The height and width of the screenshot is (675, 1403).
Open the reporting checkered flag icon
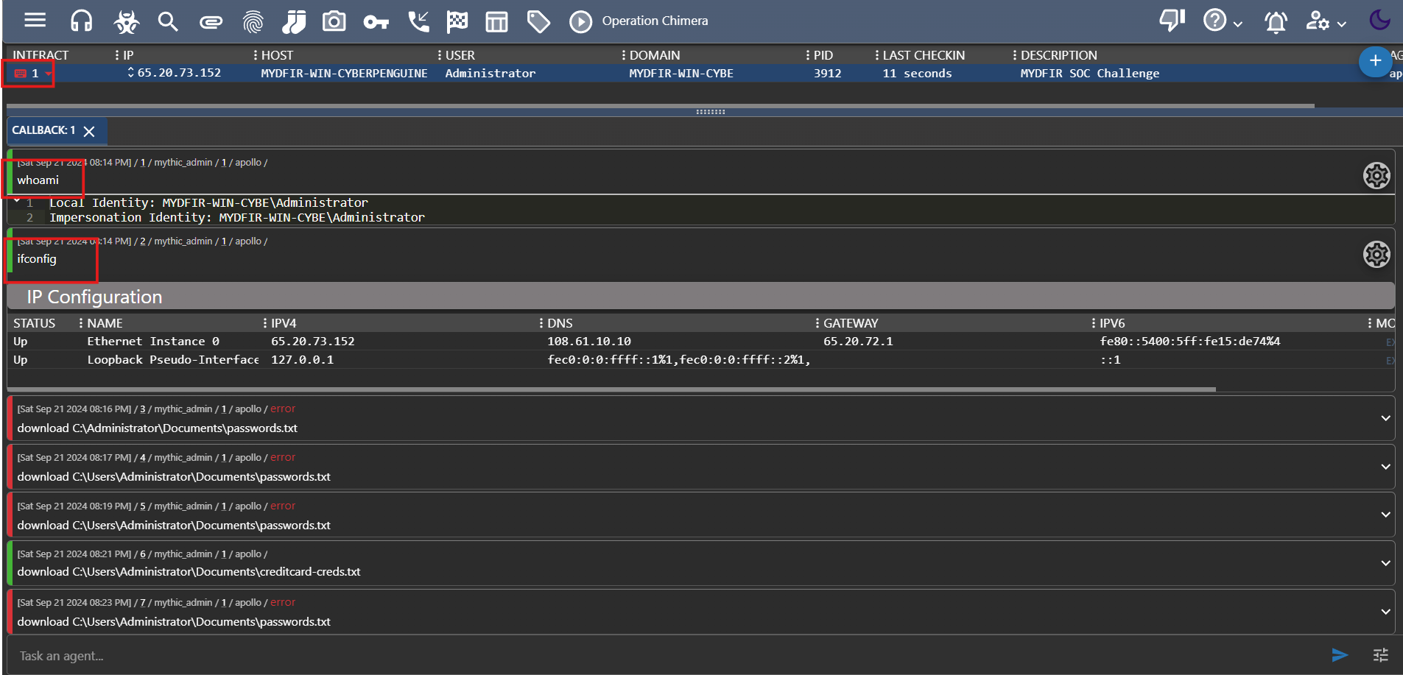coord(457,22)
